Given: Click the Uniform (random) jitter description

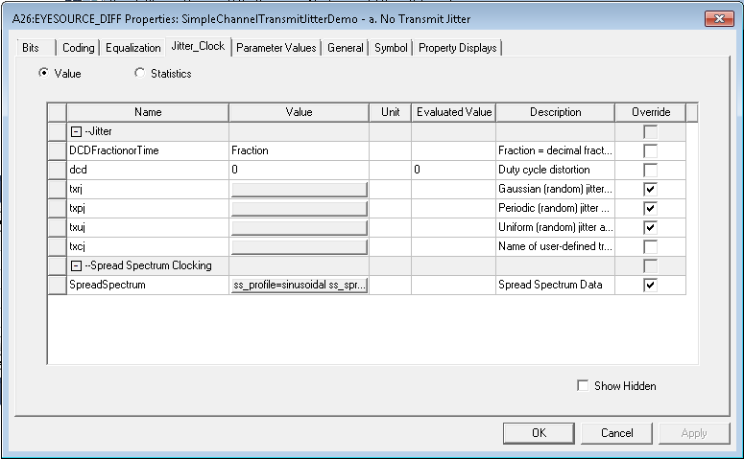Looking at the screenshot, I should 555,227.
